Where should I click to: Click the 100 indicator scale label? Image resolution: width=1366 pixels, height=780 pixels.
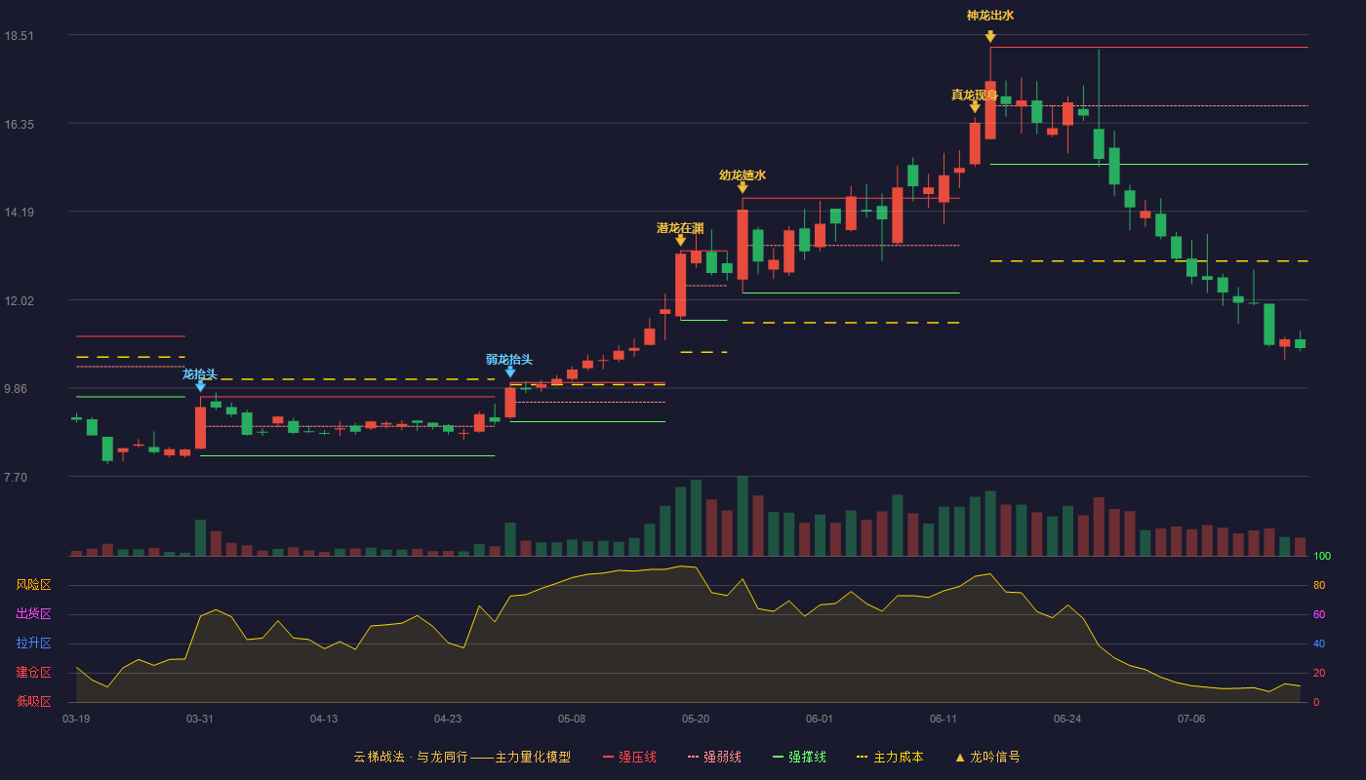[1322, 557]
